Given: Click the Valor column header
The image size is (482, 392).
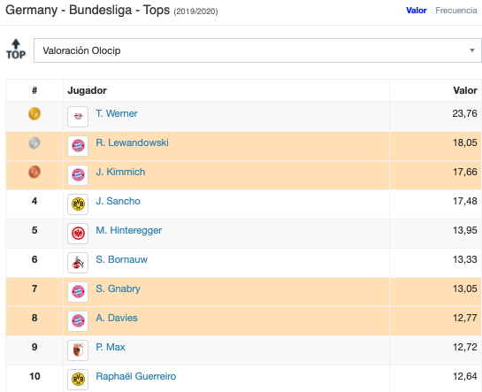Looking at the screenshot, I should coord(465,90).
